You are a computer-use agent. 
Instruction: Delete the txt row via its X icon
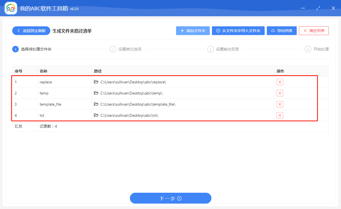tap(280, 115)
